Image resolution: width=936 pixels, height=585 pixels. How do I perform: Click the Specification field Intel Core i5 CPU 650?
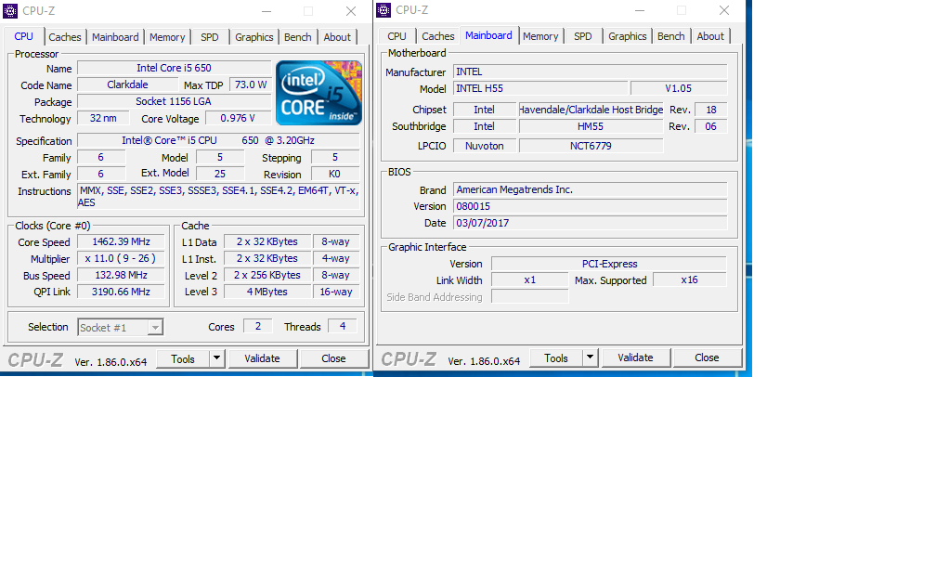[218, 140]
